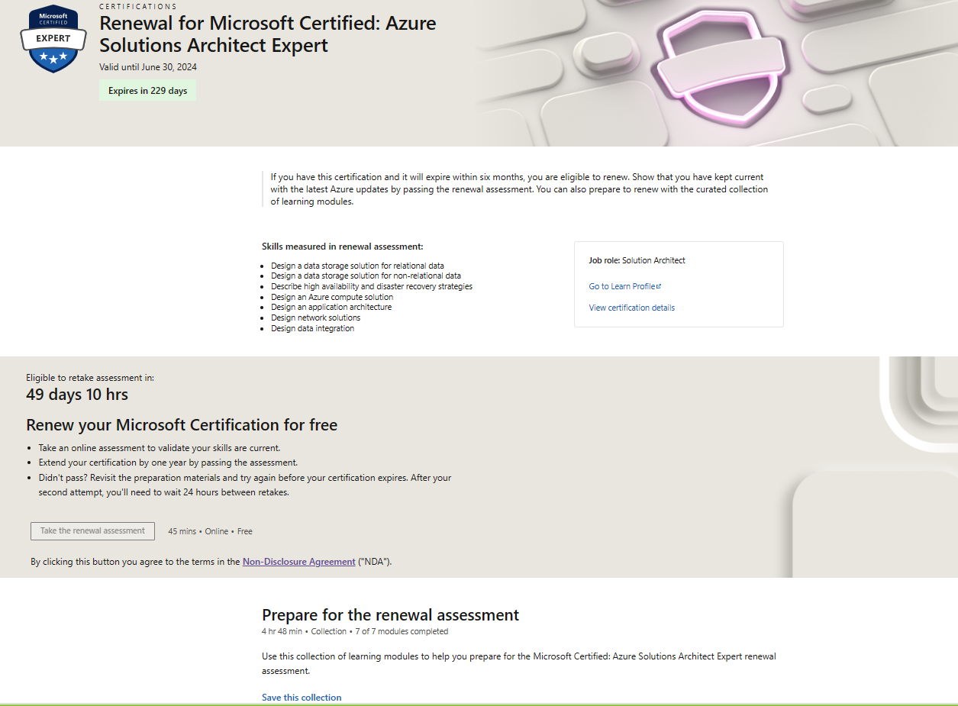958x706 pixels.
Task: Click the 49 days 10 hrs countdown text
Action: point(77,395)
